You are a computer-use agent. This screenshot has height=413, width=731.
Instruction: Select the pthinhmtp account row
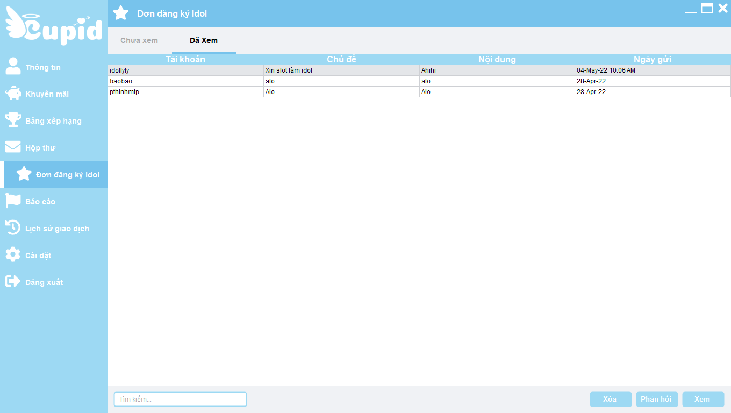[x=185, y=92]
